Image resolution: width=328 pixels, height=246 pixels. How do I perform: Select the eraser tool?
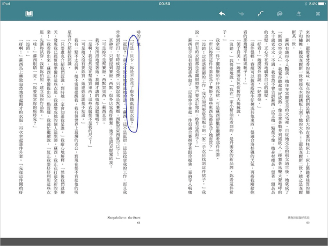298,14
